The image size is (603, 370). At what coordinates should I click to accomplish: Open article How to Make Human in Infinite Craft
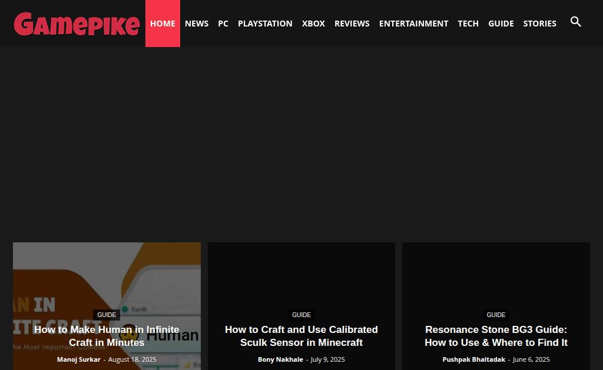107,336
